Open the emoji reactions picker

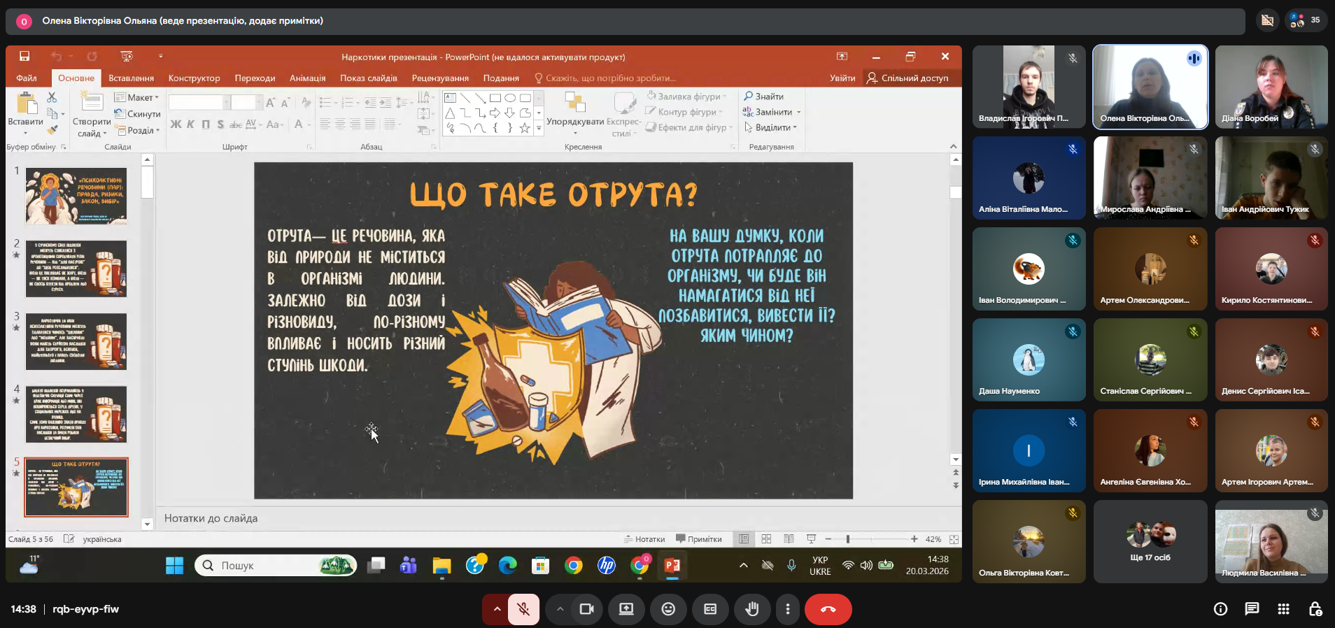[x=668, y=609]
